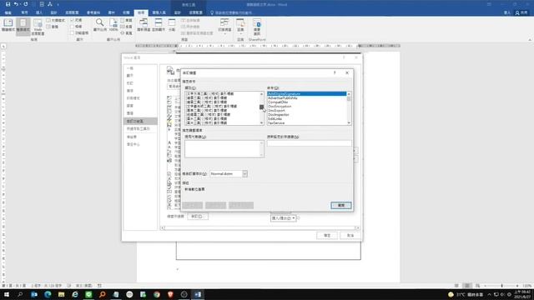Switch to Web Layout from status bar

[478, 286]
